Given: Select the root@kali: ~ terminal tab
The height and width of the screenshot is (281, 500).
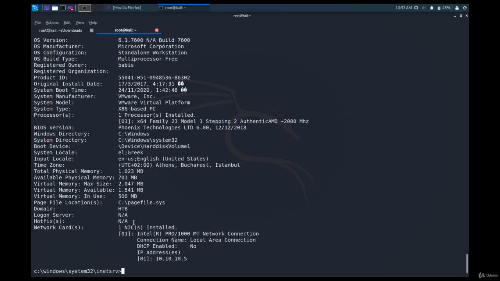Looking at the screenshot, I should [126, 30].
